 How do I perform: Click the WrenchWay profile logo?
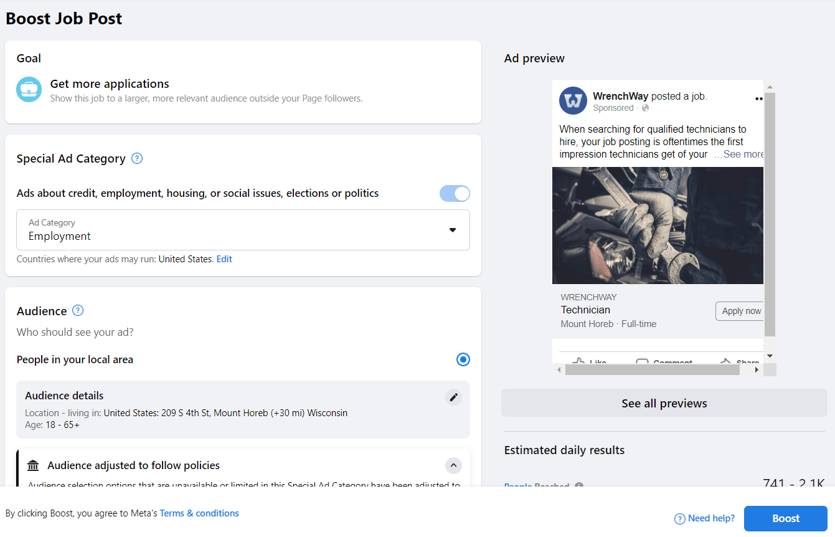[x=573, y=101]
